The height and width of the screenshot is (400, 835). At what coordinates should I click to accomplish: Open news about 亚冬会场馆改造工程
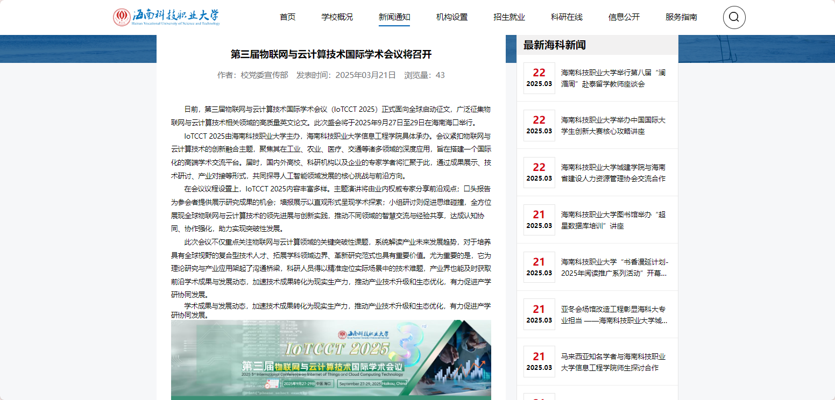point(614,315)
